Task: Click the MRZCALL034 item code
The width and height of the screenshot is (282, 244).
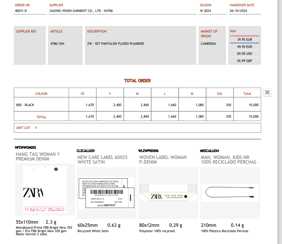Action: 209,151
